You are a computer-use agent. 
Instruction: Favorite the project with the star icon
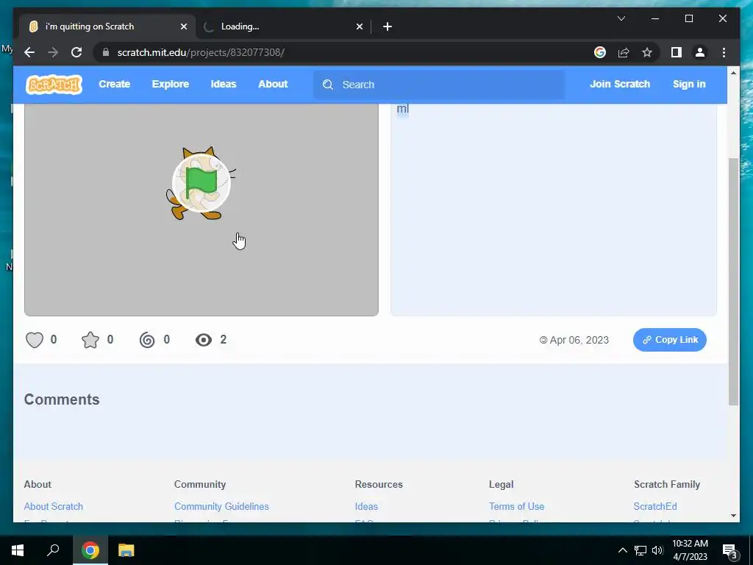[x=90, y=340]
